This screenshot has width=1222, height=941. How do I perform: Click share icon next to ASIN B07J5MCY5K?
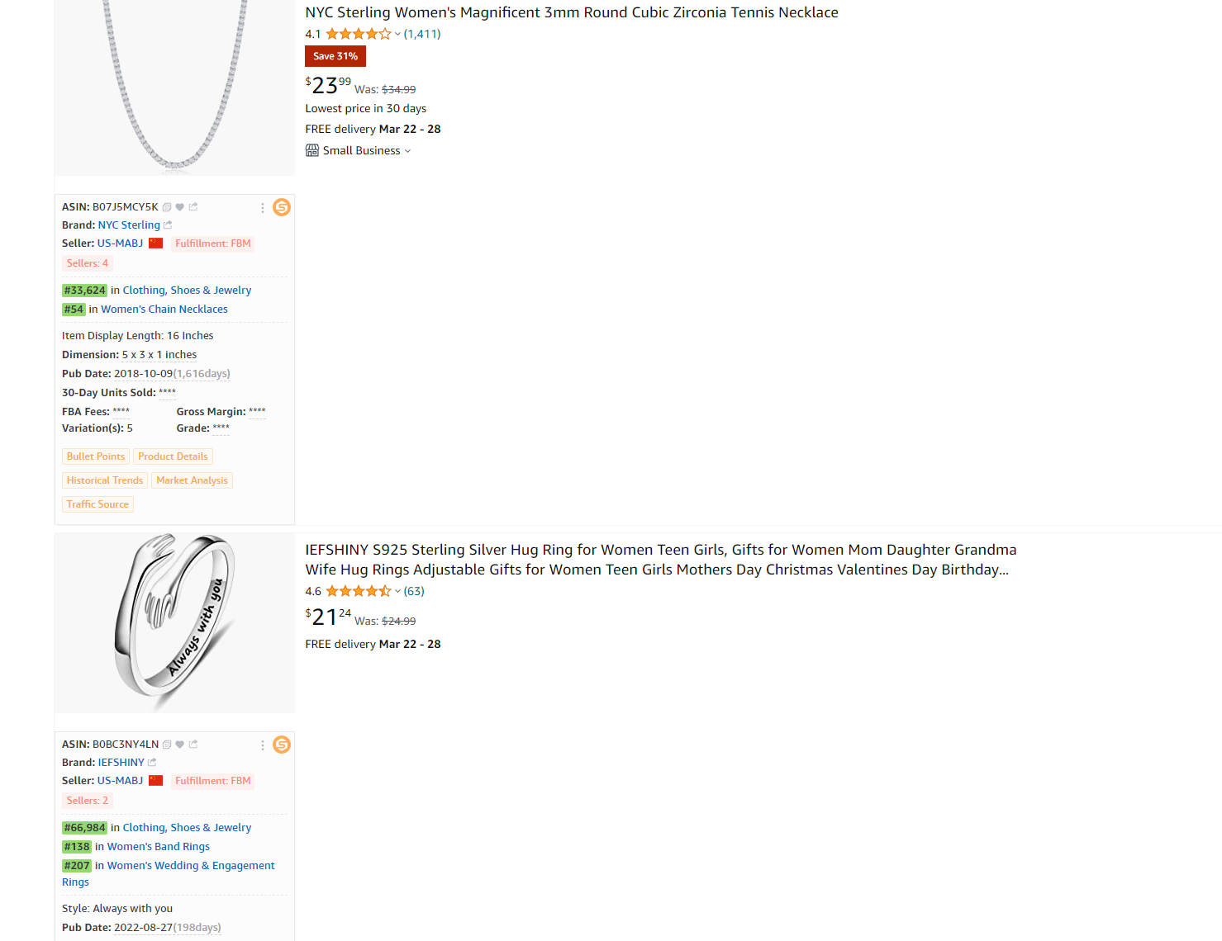pyautogui.click(x=193, y=207)
